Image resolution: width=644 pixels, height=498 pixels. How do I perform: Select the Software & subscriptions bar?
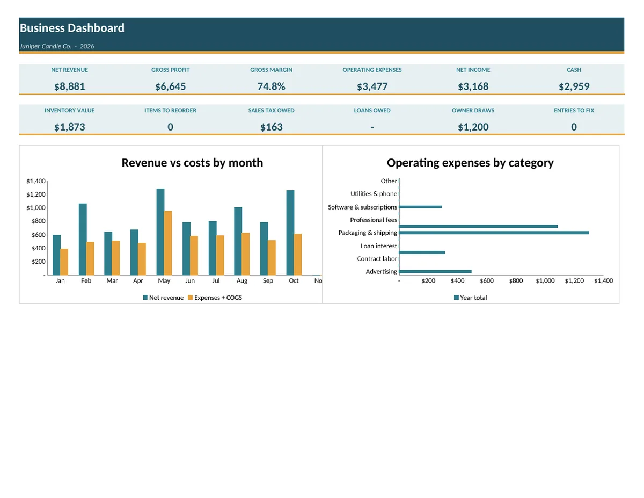(x=421, y=207)
